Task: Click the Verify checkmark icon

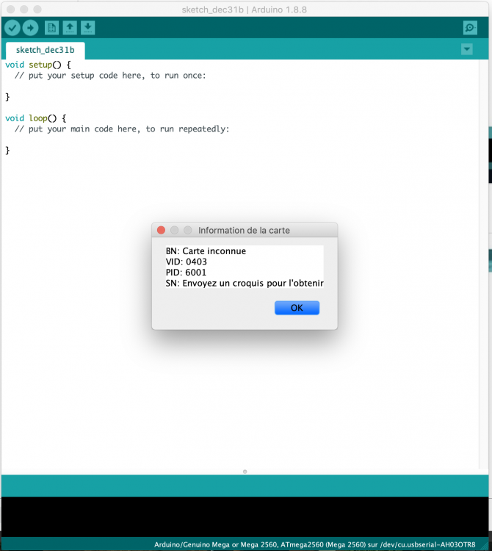Action: pyautogui.click(x=12, y=27)
